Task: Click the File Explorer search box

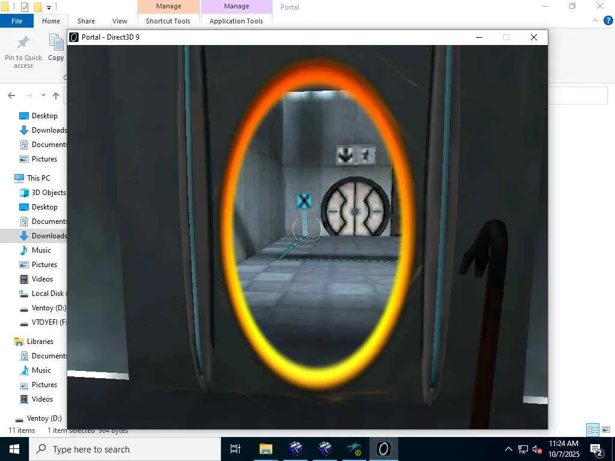Action: tap(578, 95)
